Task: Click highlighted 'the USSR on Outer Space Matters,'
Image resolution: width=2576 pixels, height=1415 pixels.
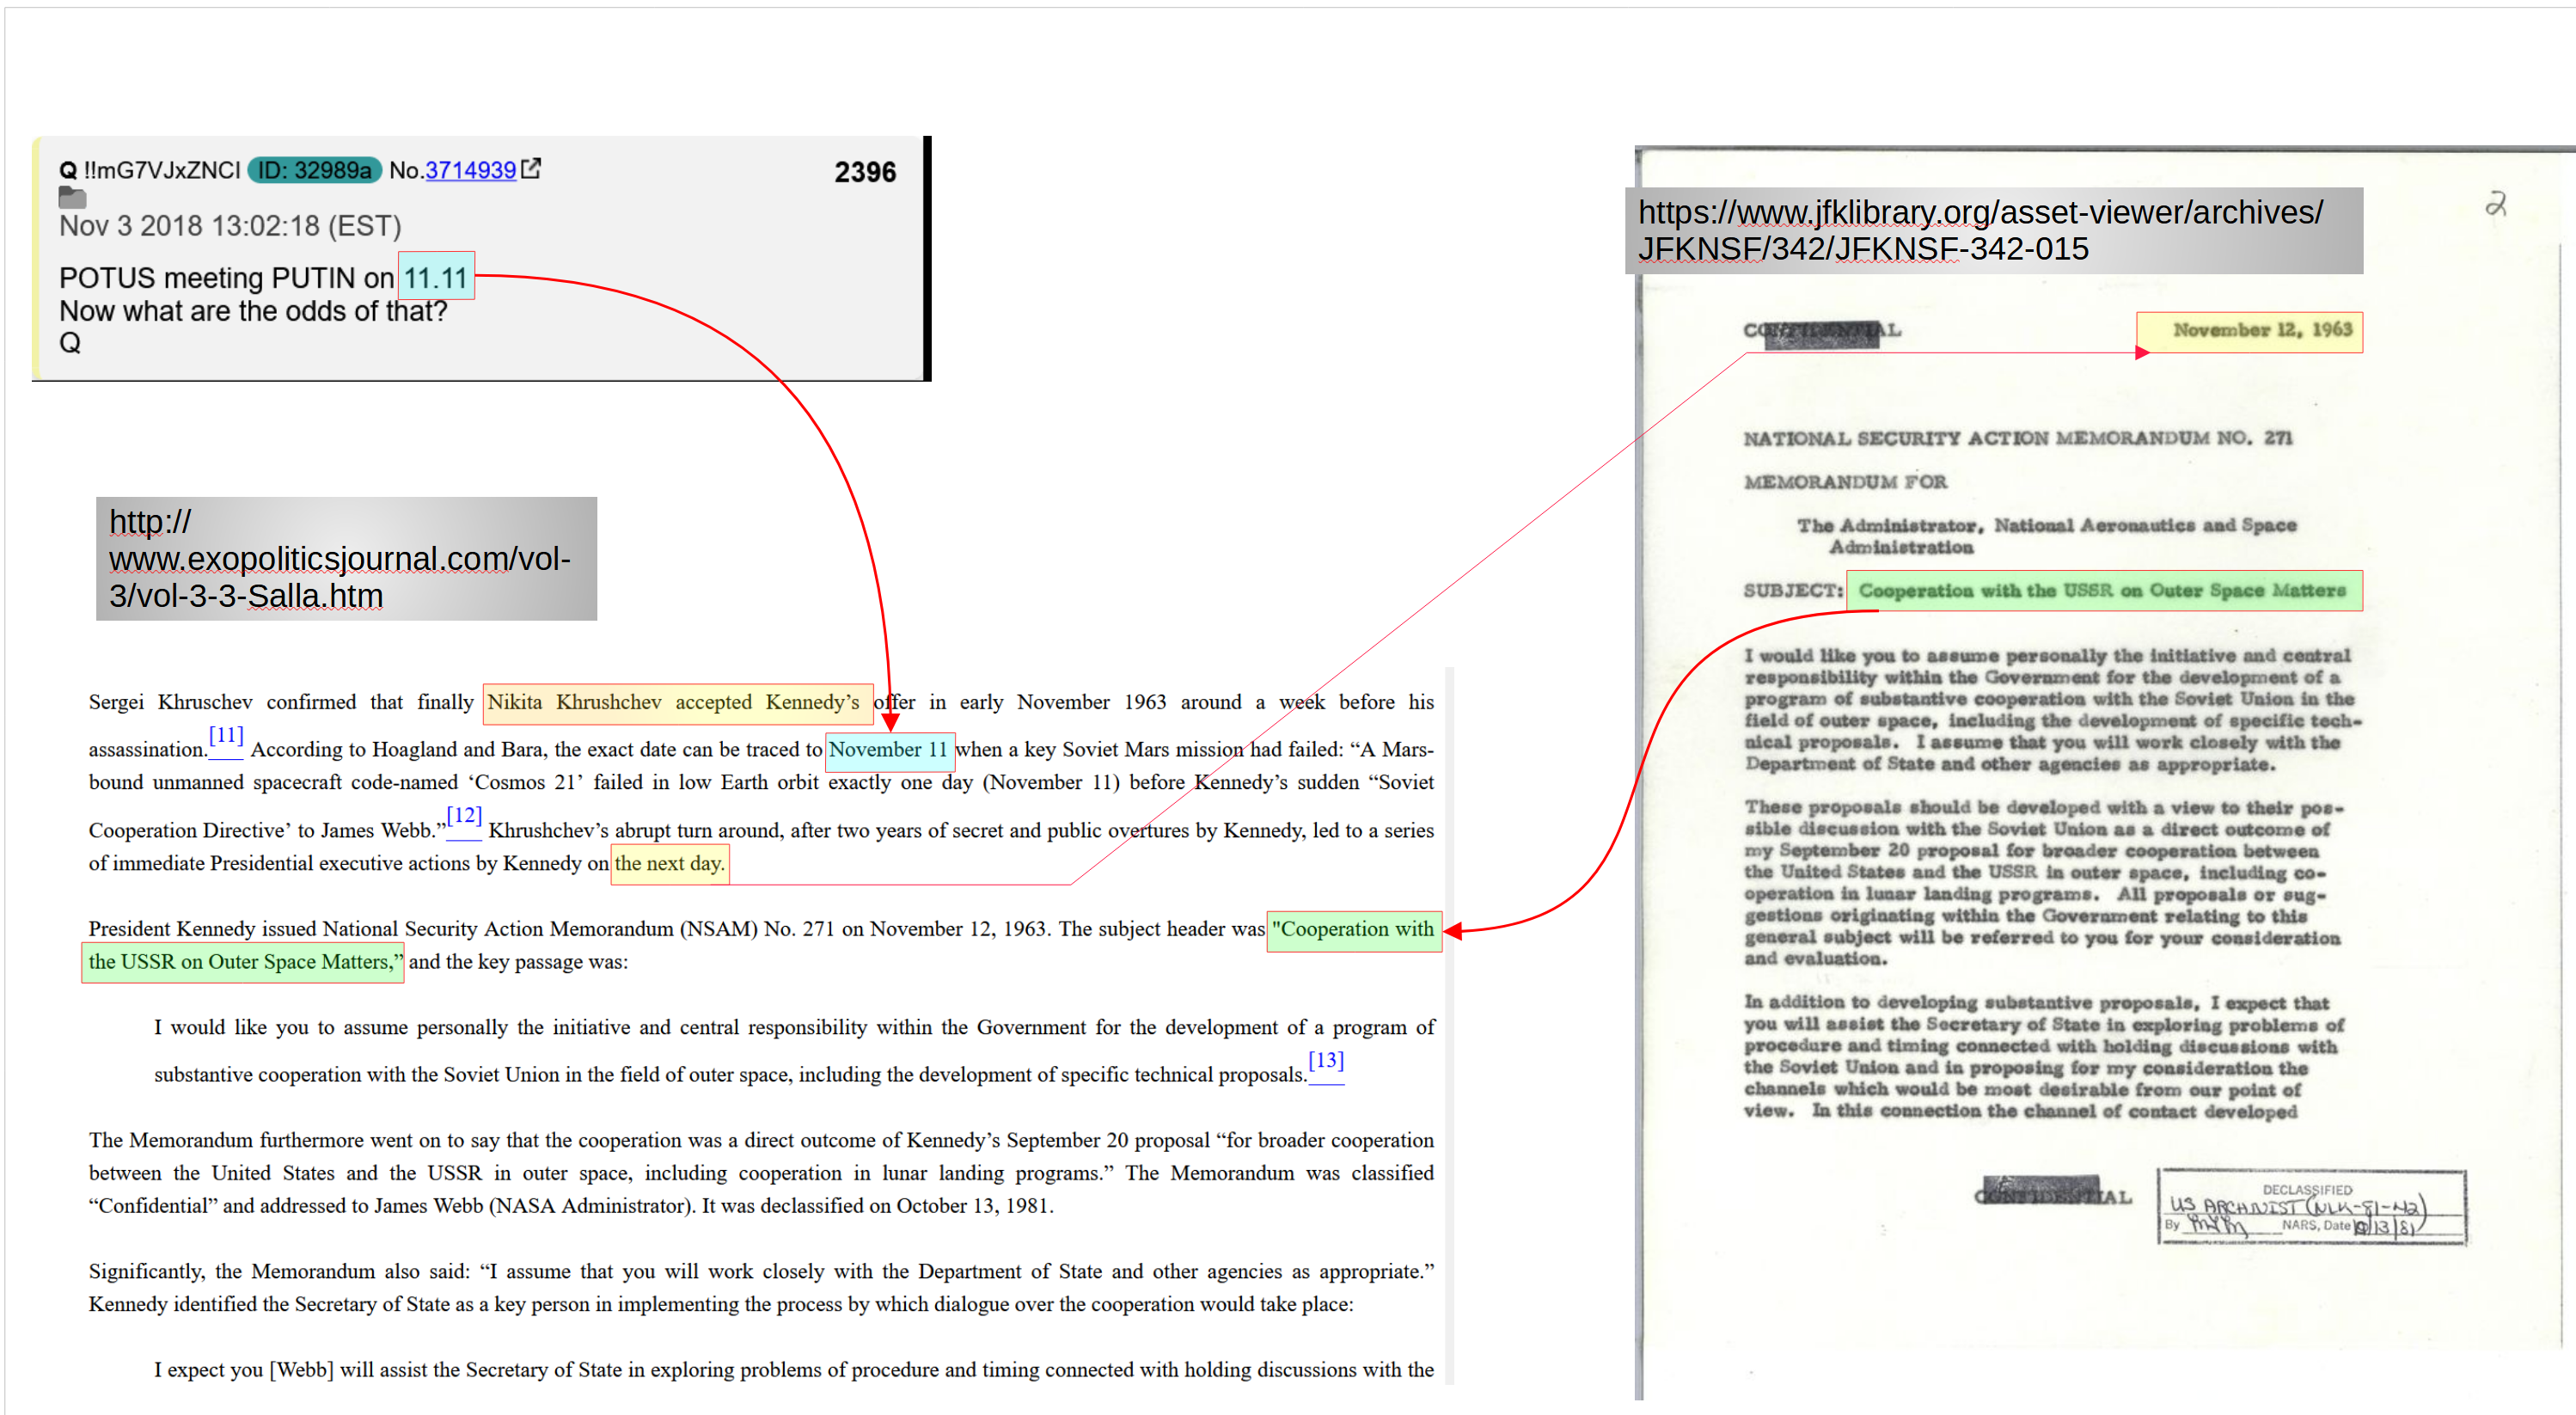Action: pyautogui.click(x=243, y=962)
